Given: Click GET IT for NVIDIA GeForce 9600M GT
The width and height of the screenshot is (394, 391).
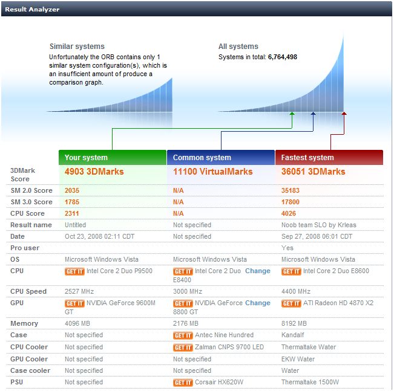Looking at the screenshot, I should [74, 303].
